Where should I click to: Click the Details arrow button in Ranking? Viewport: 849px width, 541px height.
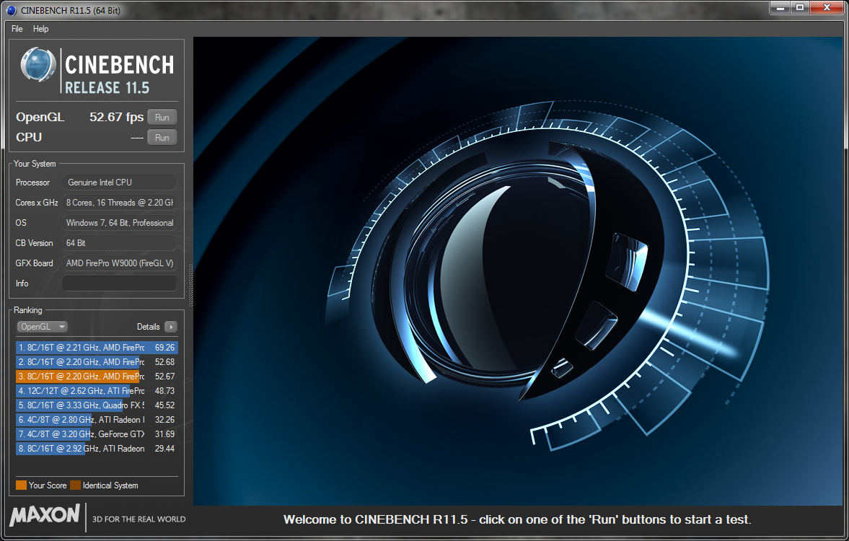(170, 327)
